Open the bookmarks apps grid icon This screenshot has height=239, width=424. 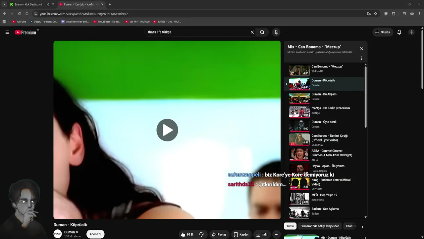point(4,22)
